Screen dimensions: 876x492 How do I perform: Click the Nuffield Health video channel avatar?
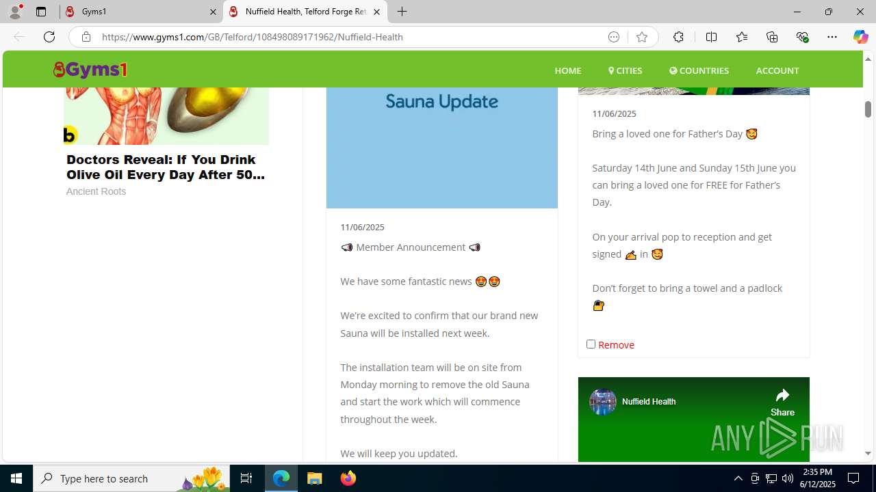(603, 402)
